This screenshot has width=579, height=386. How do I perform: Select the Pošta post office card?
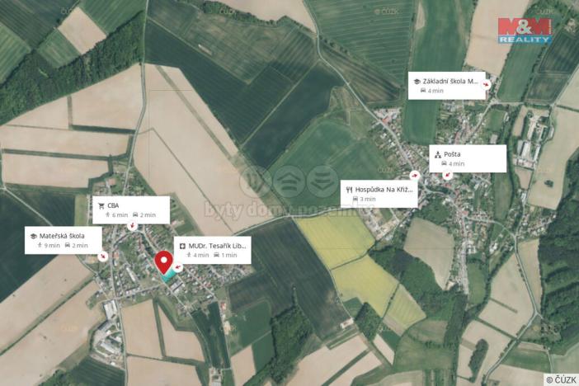click(468, 158)
